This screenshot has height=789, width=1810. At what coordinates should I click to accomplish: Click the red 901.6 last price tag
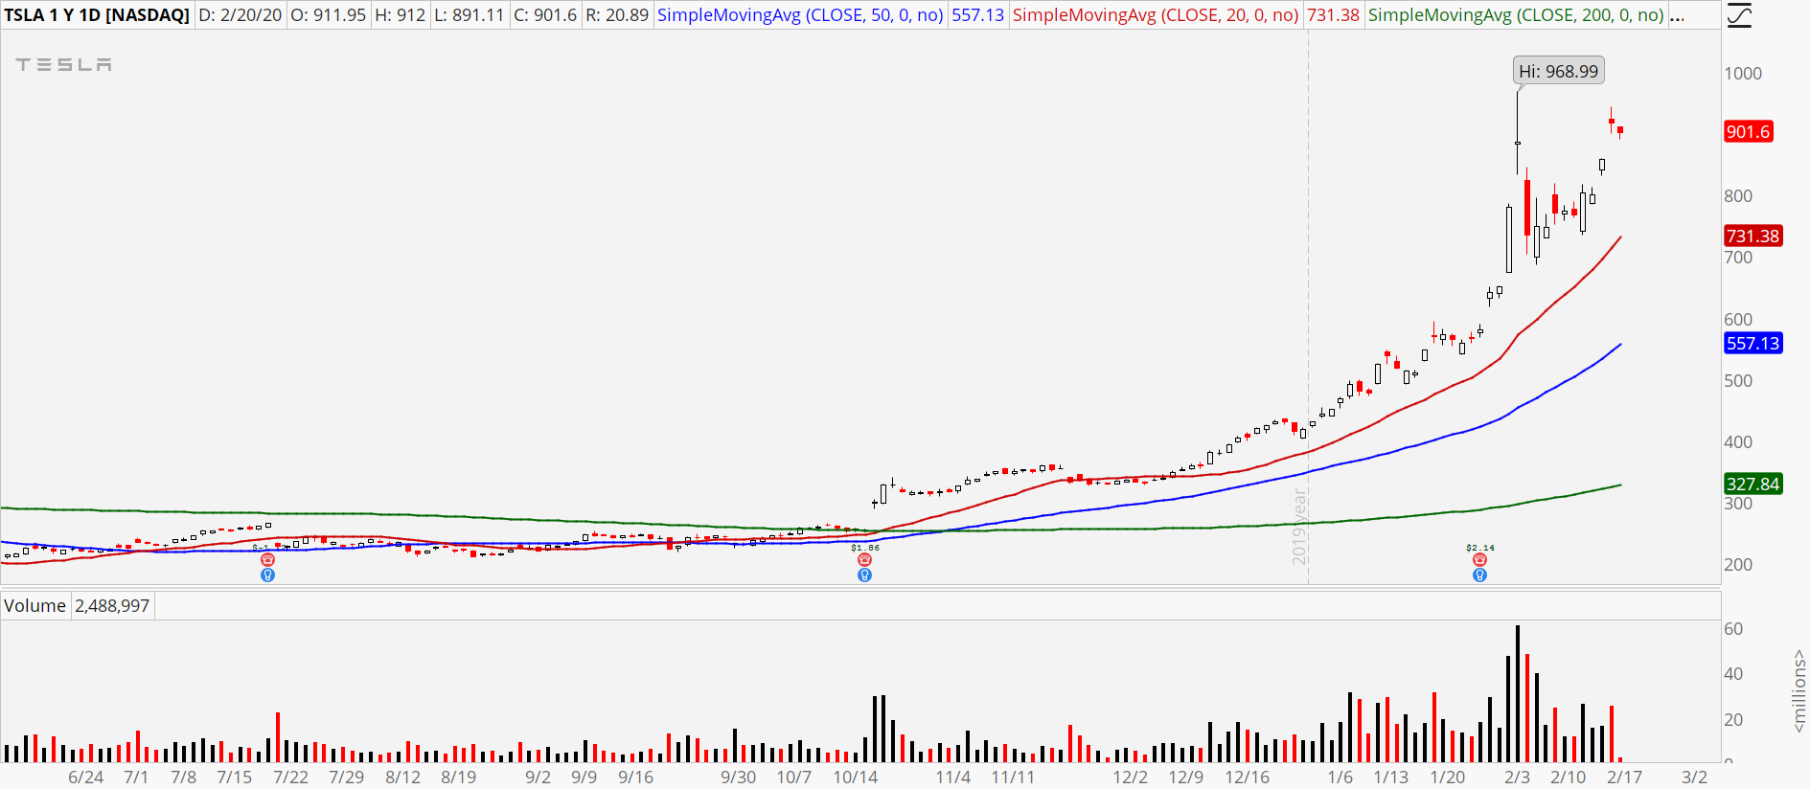tap(1748, 132)
